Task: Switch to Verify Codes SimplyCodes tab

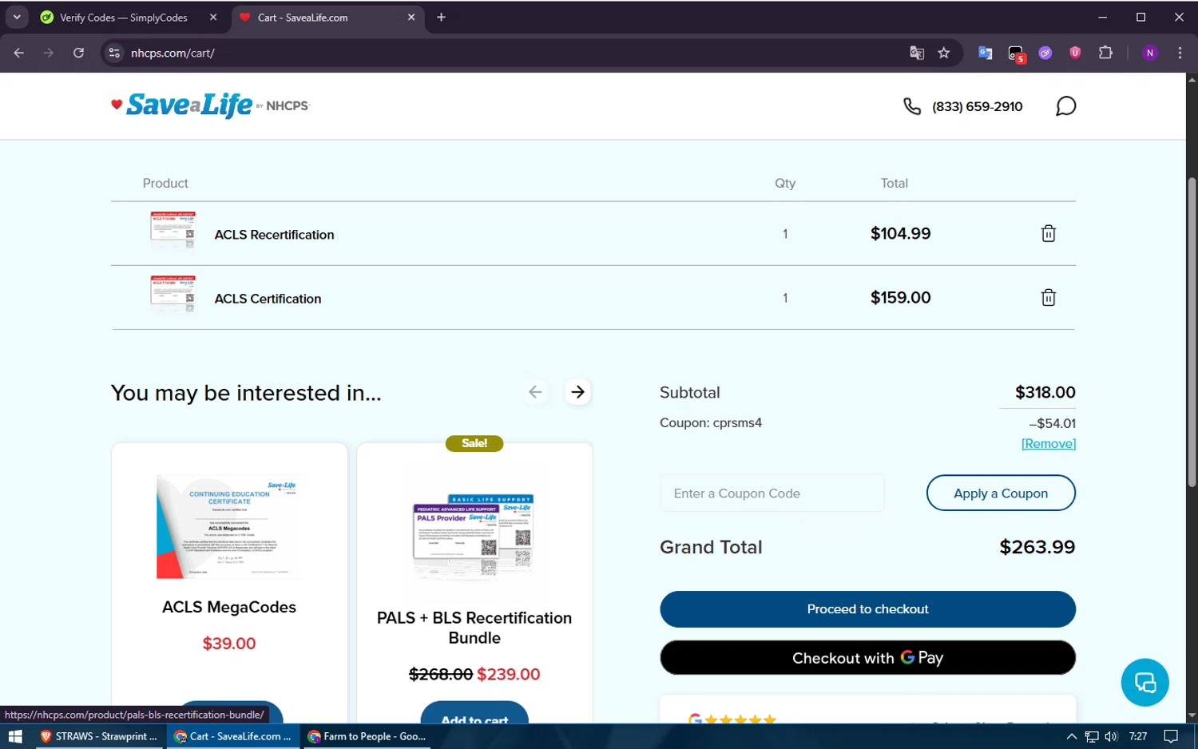Action: (x=123, y=18)
